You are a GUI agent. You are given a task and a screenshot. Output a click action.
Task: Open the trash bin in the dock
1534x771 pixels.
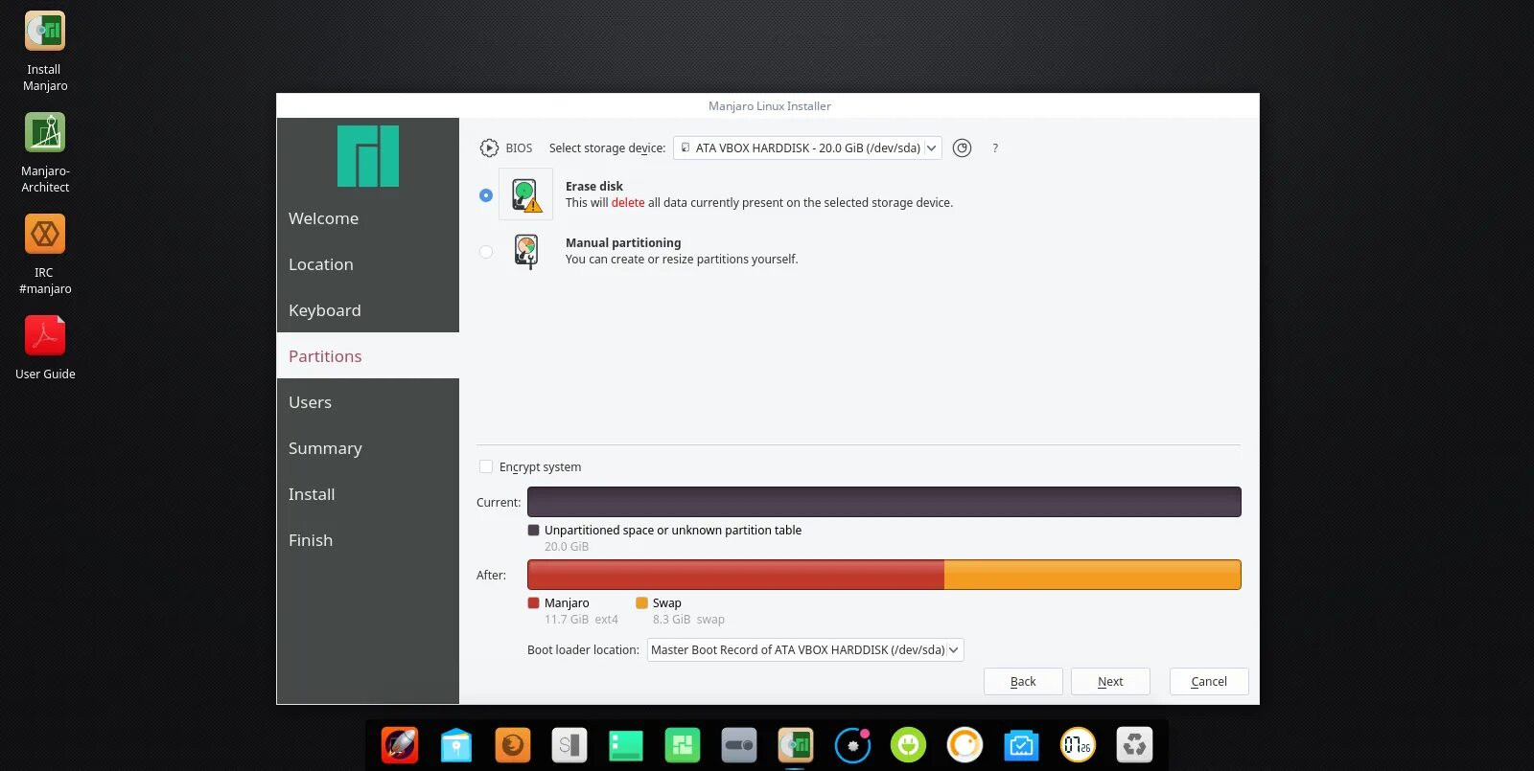[x=1134, y=745]
